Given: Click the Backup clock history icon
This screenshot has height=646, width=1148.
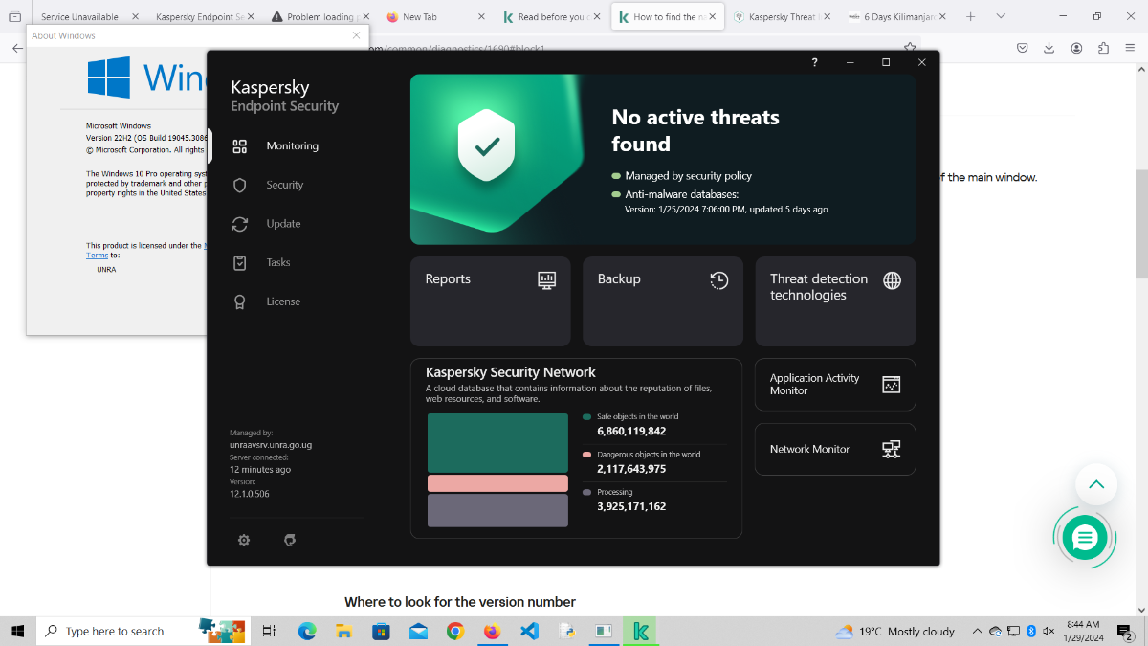Looking at the screenshot, I should 719,280.
